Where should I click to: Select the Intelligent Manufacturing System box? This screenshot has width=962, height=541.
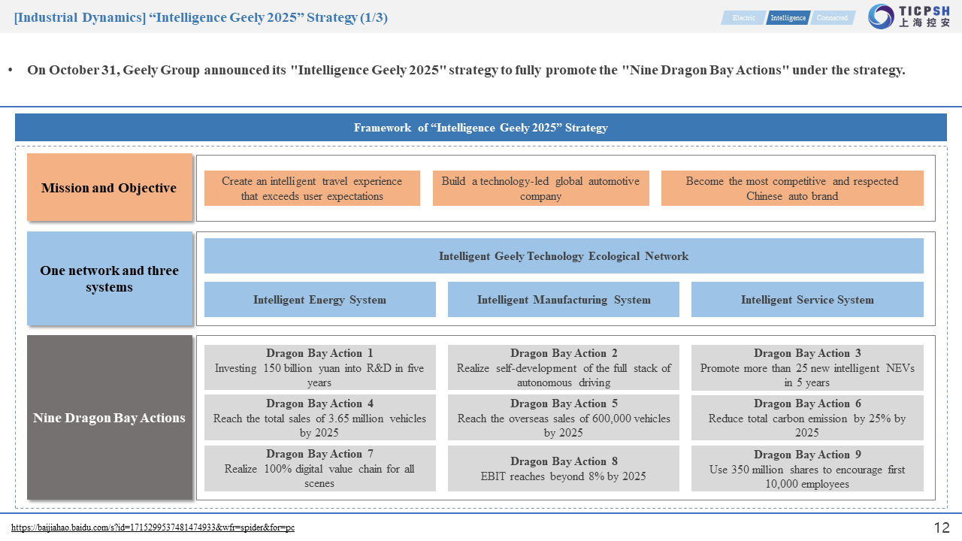(564, 300)
